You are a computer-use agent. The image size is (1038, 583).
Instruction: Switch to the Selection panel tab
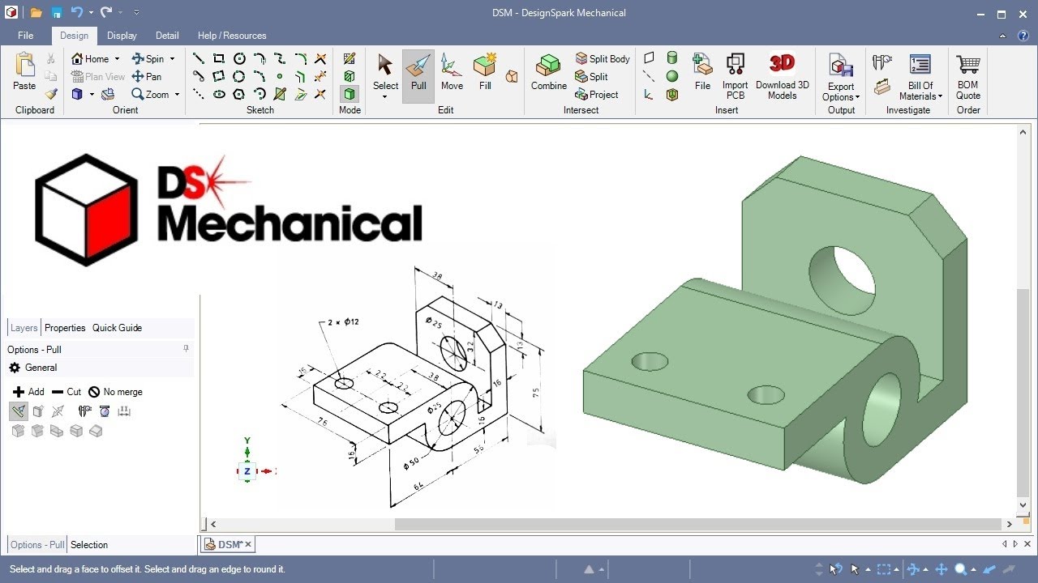pos(89,545)
